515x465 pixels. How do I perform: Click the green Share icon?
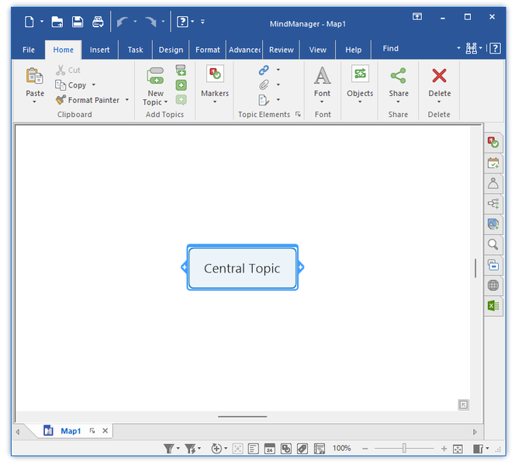click(x=399, y=76)
